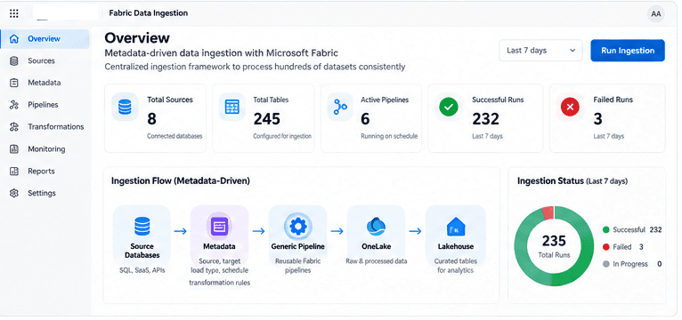Click the OneLake label

coord(376,246)
